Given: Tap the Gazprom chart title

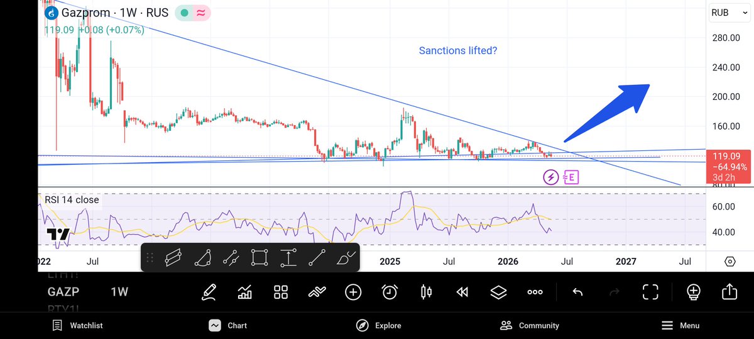Looking at the screenshot, I should pyautogui.click(x=115, y=13).
